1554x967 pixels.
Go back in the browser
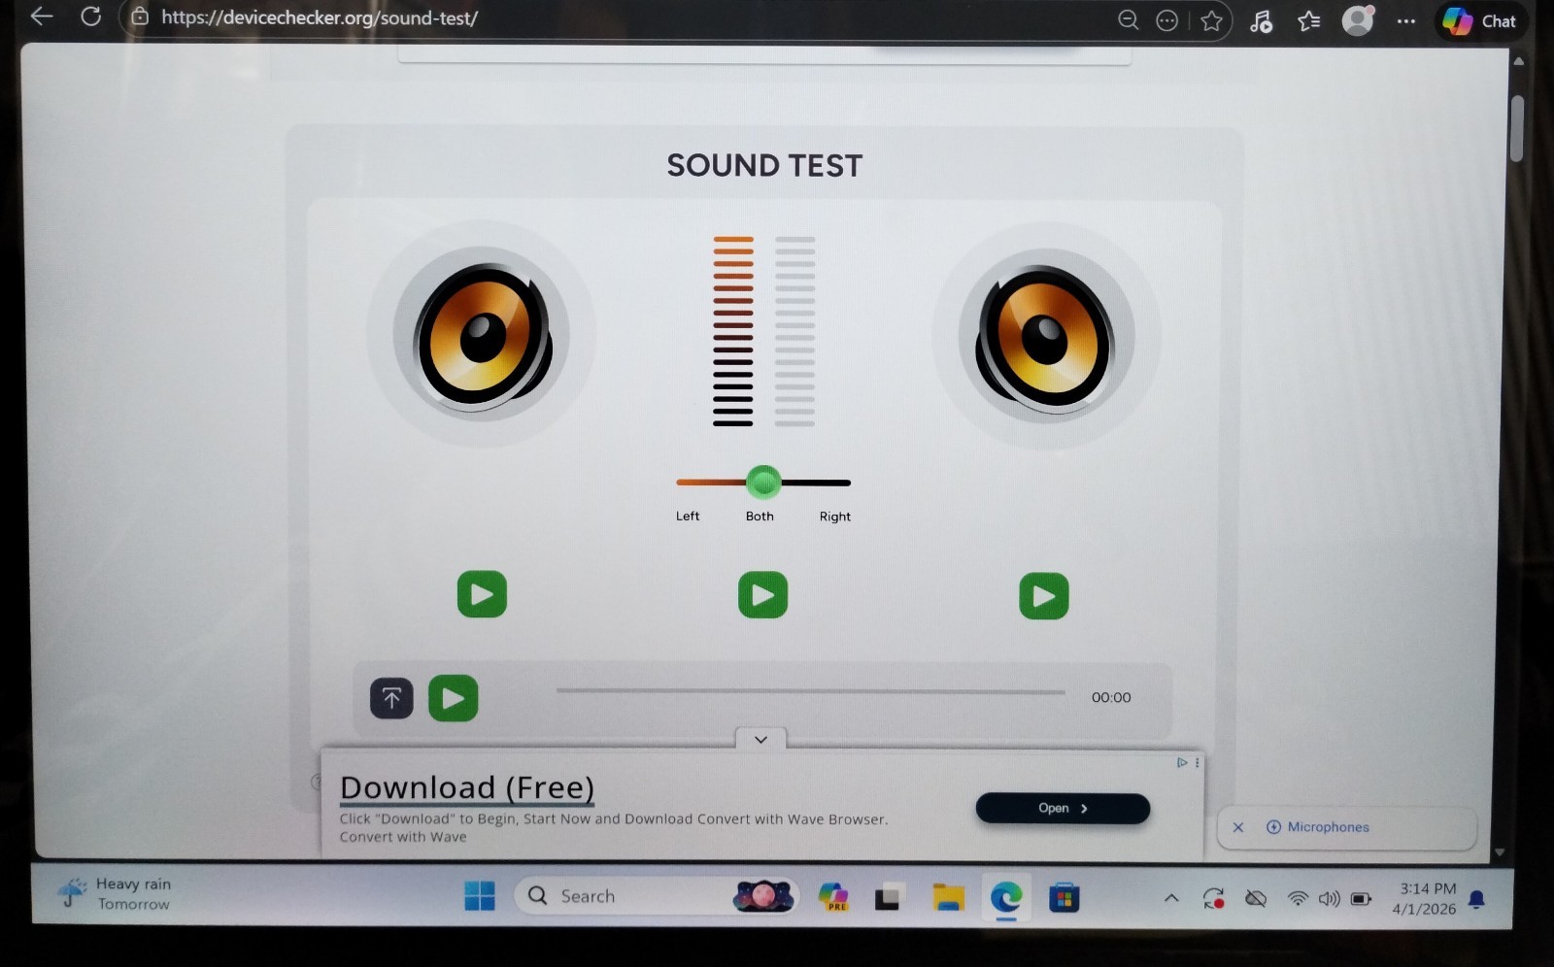click(42, 17)
